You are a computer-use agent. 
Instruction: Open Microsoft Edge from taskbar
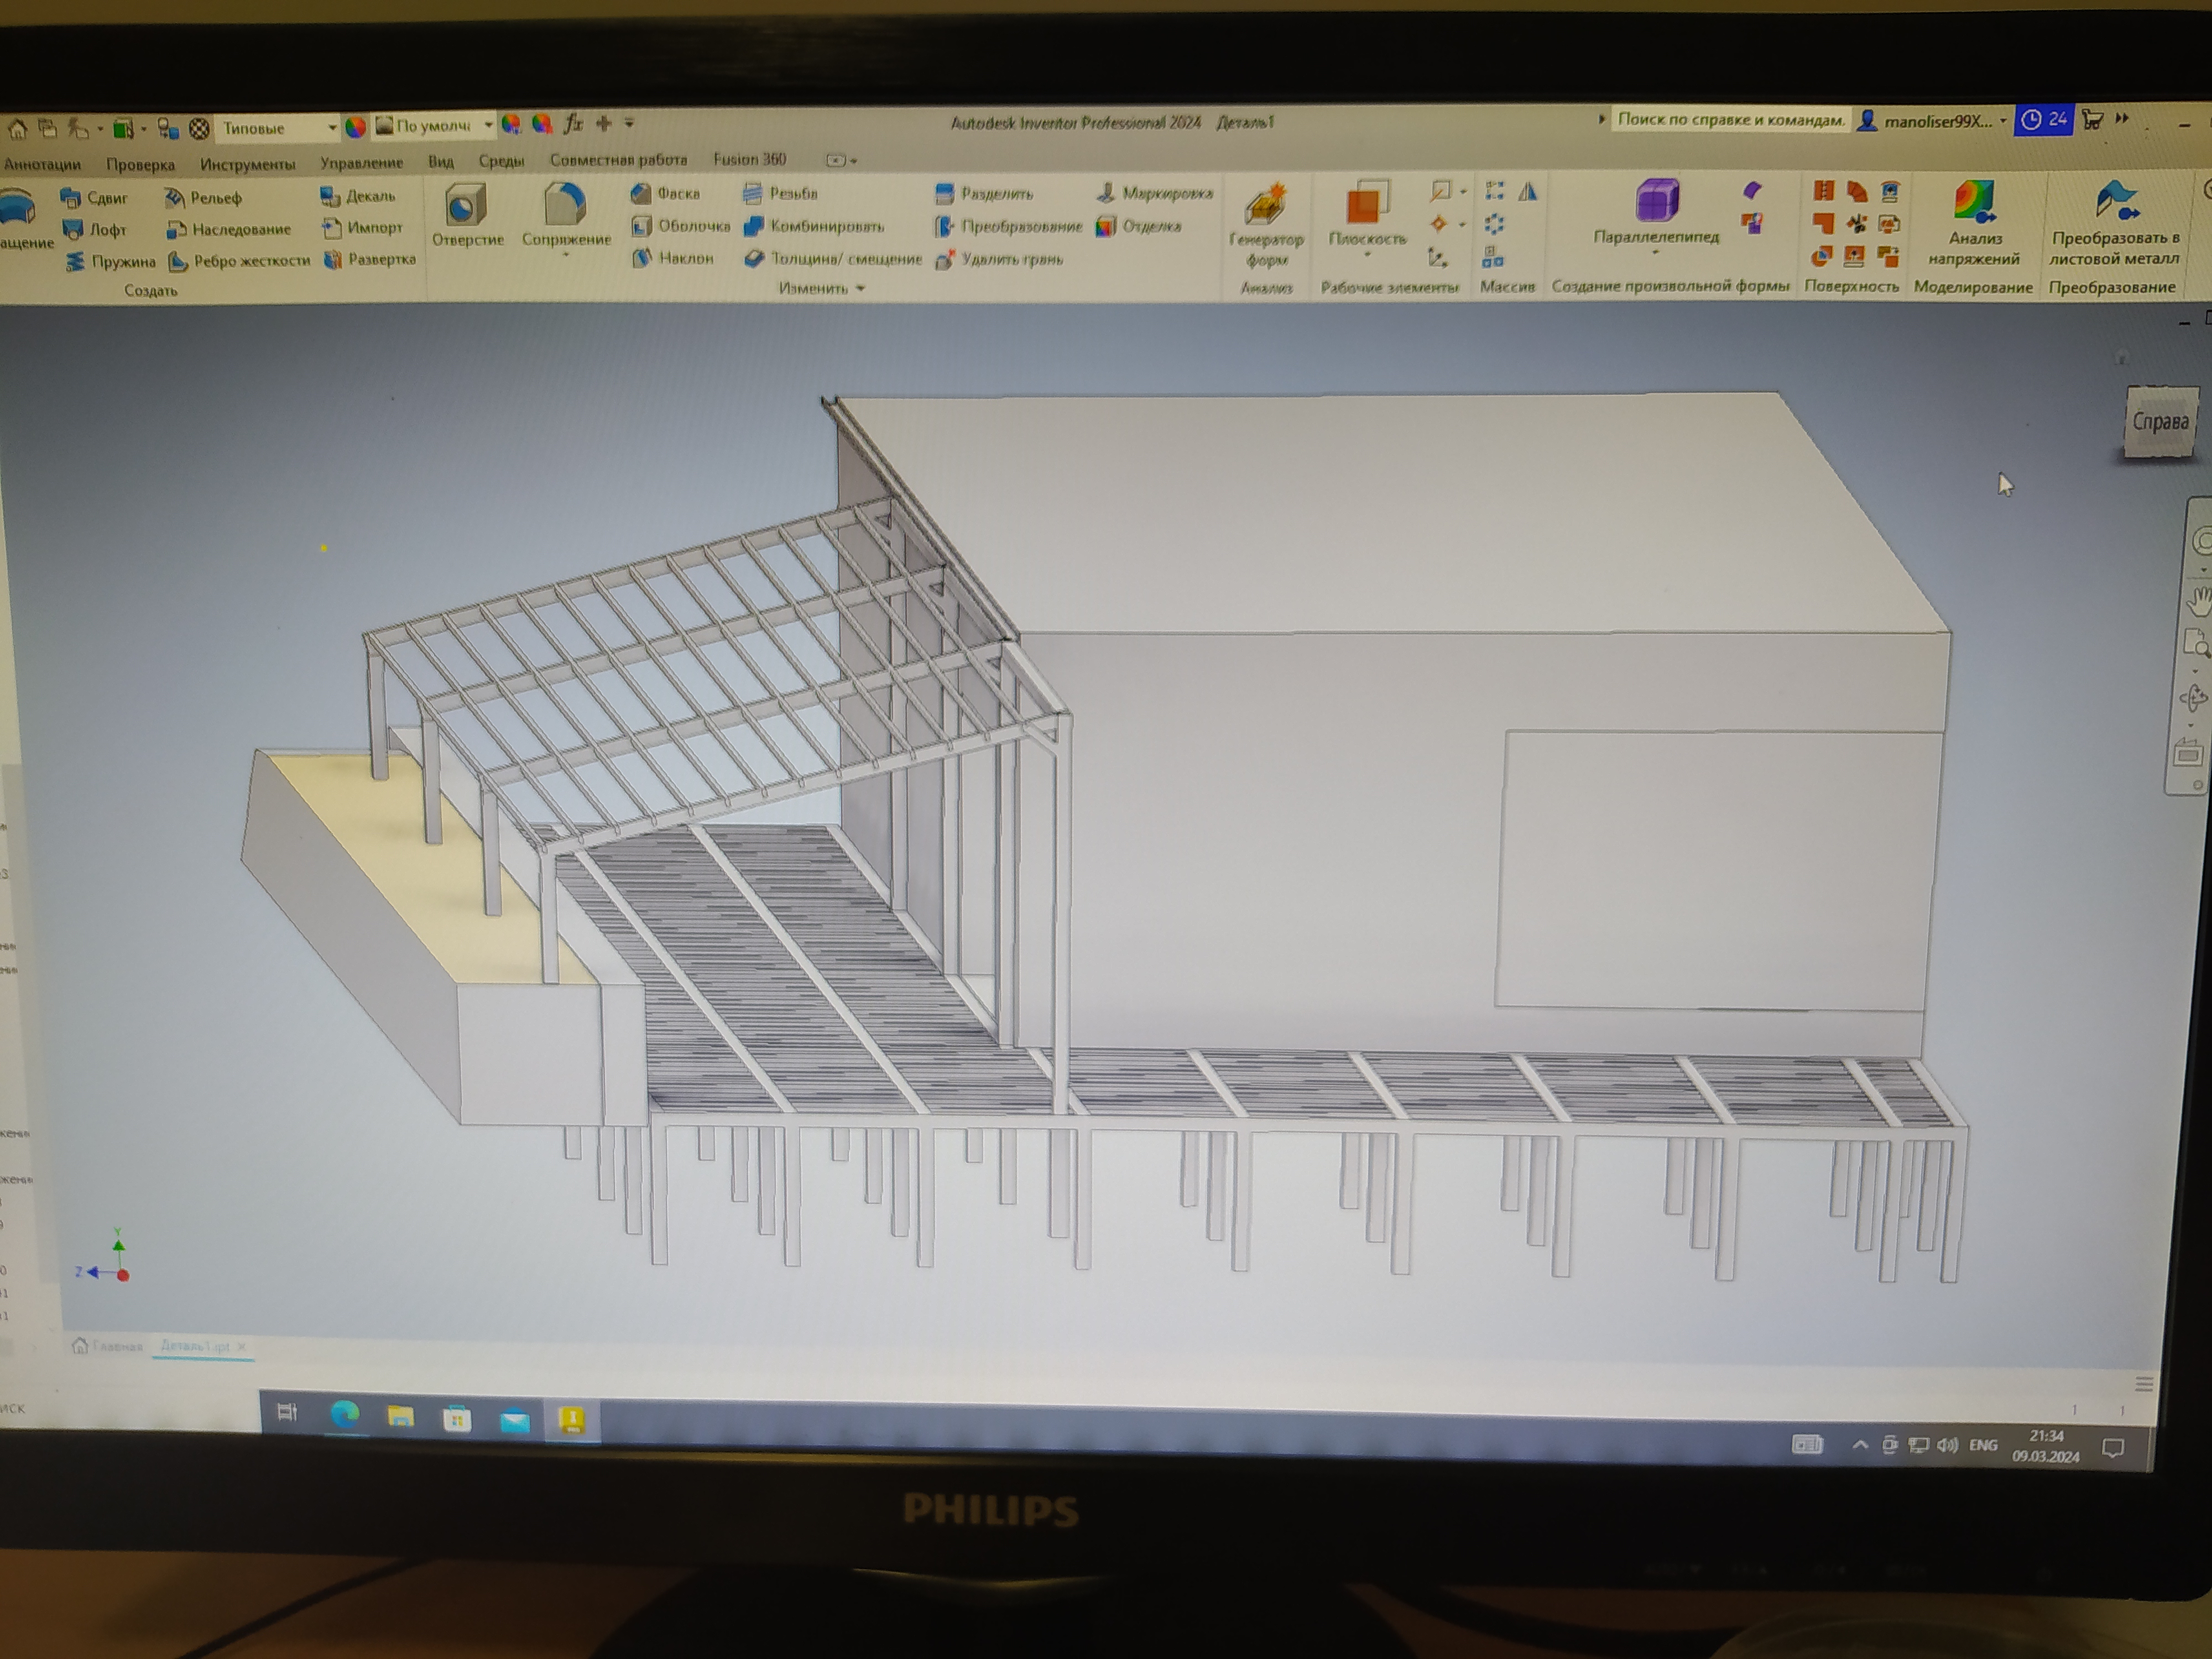point(344,1415)
